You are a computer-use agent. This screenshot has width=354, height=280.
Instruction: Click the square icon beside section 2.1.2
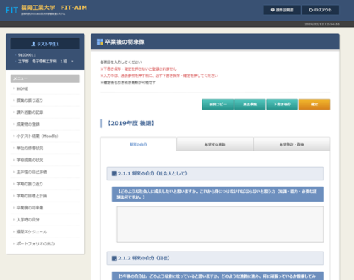(x=114, y=258)
